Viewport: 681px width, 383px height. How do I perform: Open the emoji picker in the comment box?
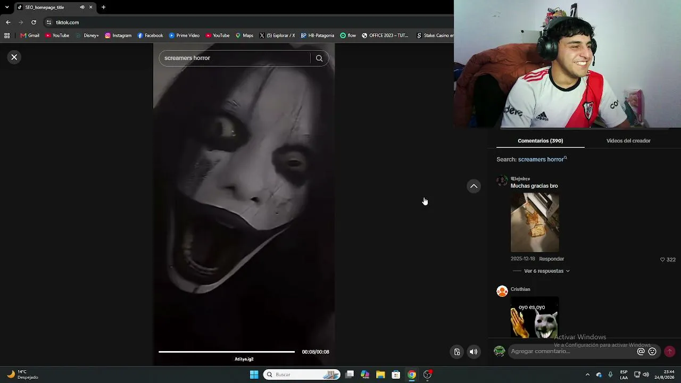tap(652, 352)
